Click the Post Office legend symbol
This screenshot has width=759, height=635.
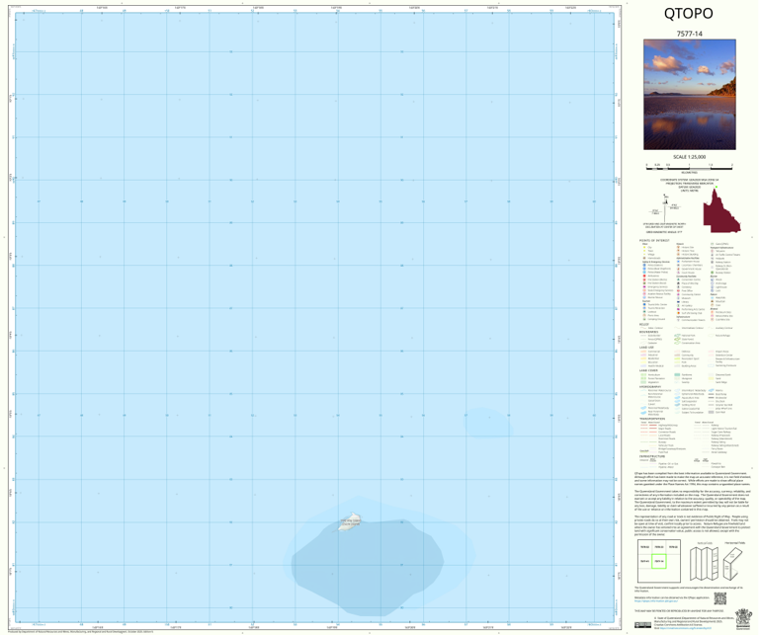tap(678, 290)
